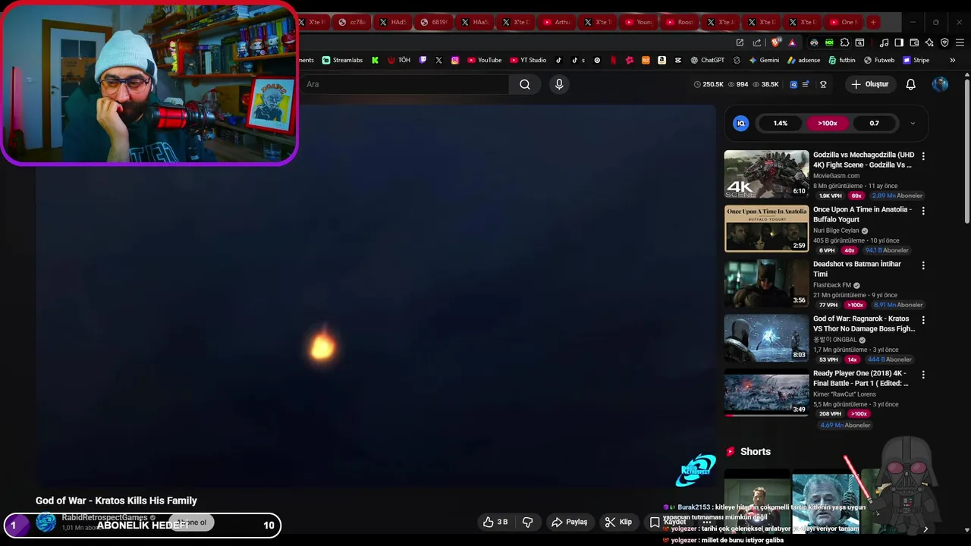Switch to the YouTube tab titled One

pos(843,22)
